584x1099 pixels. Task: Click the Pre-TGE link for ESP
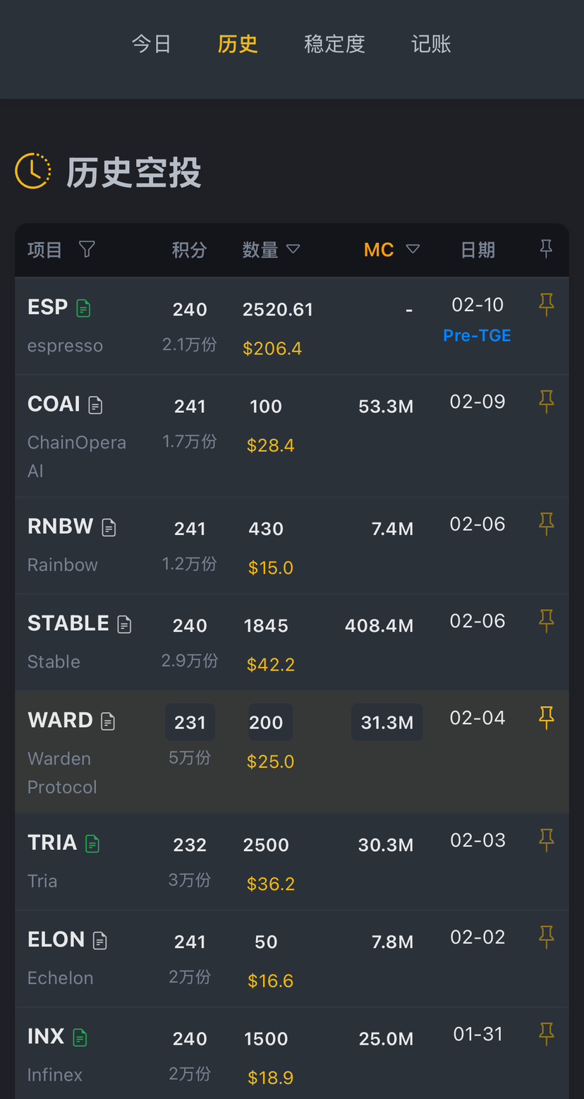point(477,336)
